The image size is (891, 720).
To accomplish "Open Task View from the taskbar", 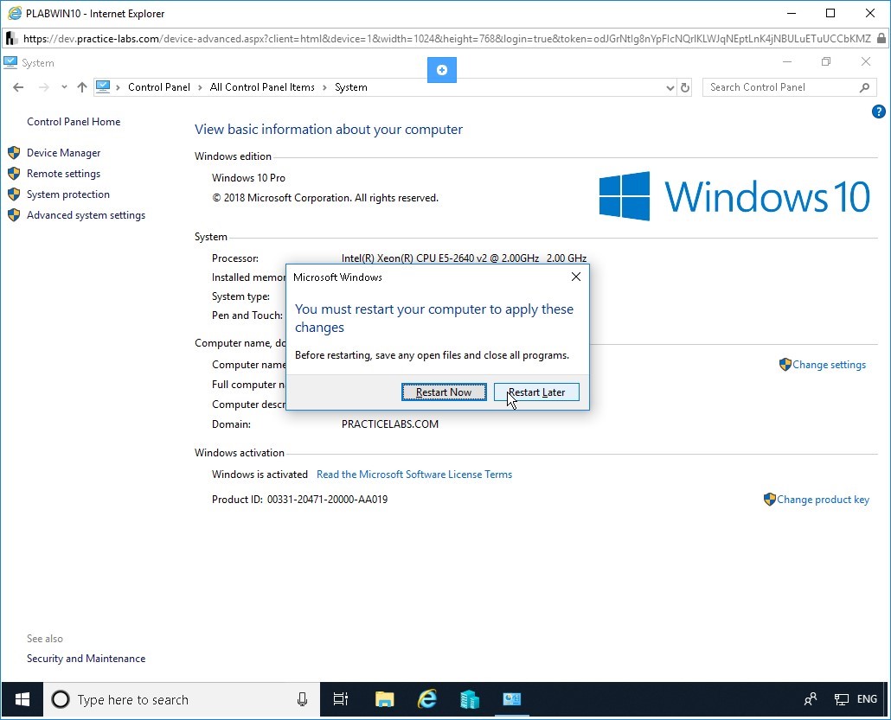I will 340,699.
